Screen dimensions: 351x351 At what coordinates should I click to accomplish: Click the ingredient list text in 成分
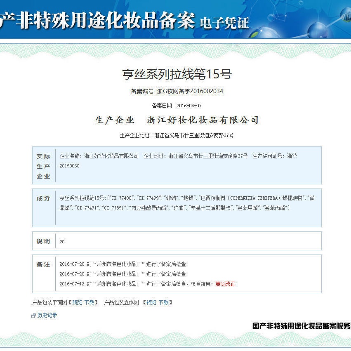coord(187,203)
